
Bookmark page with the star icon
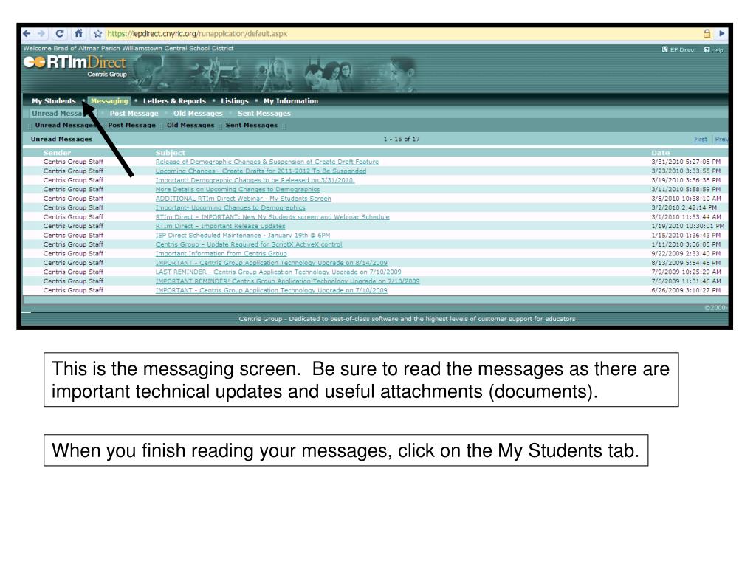pos(98,34)
